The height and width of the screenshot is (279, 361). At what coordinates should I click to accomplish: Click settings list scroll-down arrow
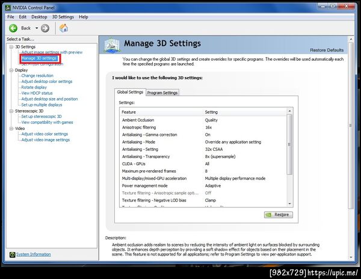tap(289, 204)
